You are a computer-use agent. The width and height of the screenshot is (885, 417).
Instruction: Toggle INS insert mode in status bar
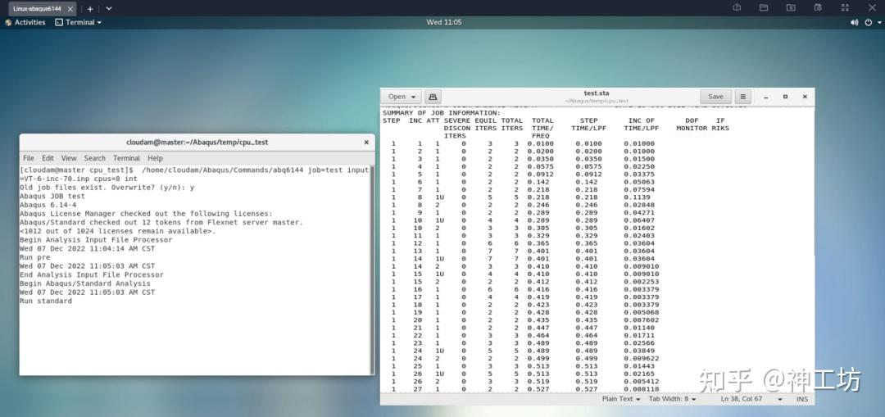[x=801, y=399]
